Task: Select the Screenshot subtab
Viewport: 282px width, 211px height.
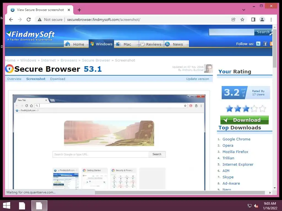Action: [36, 79]
